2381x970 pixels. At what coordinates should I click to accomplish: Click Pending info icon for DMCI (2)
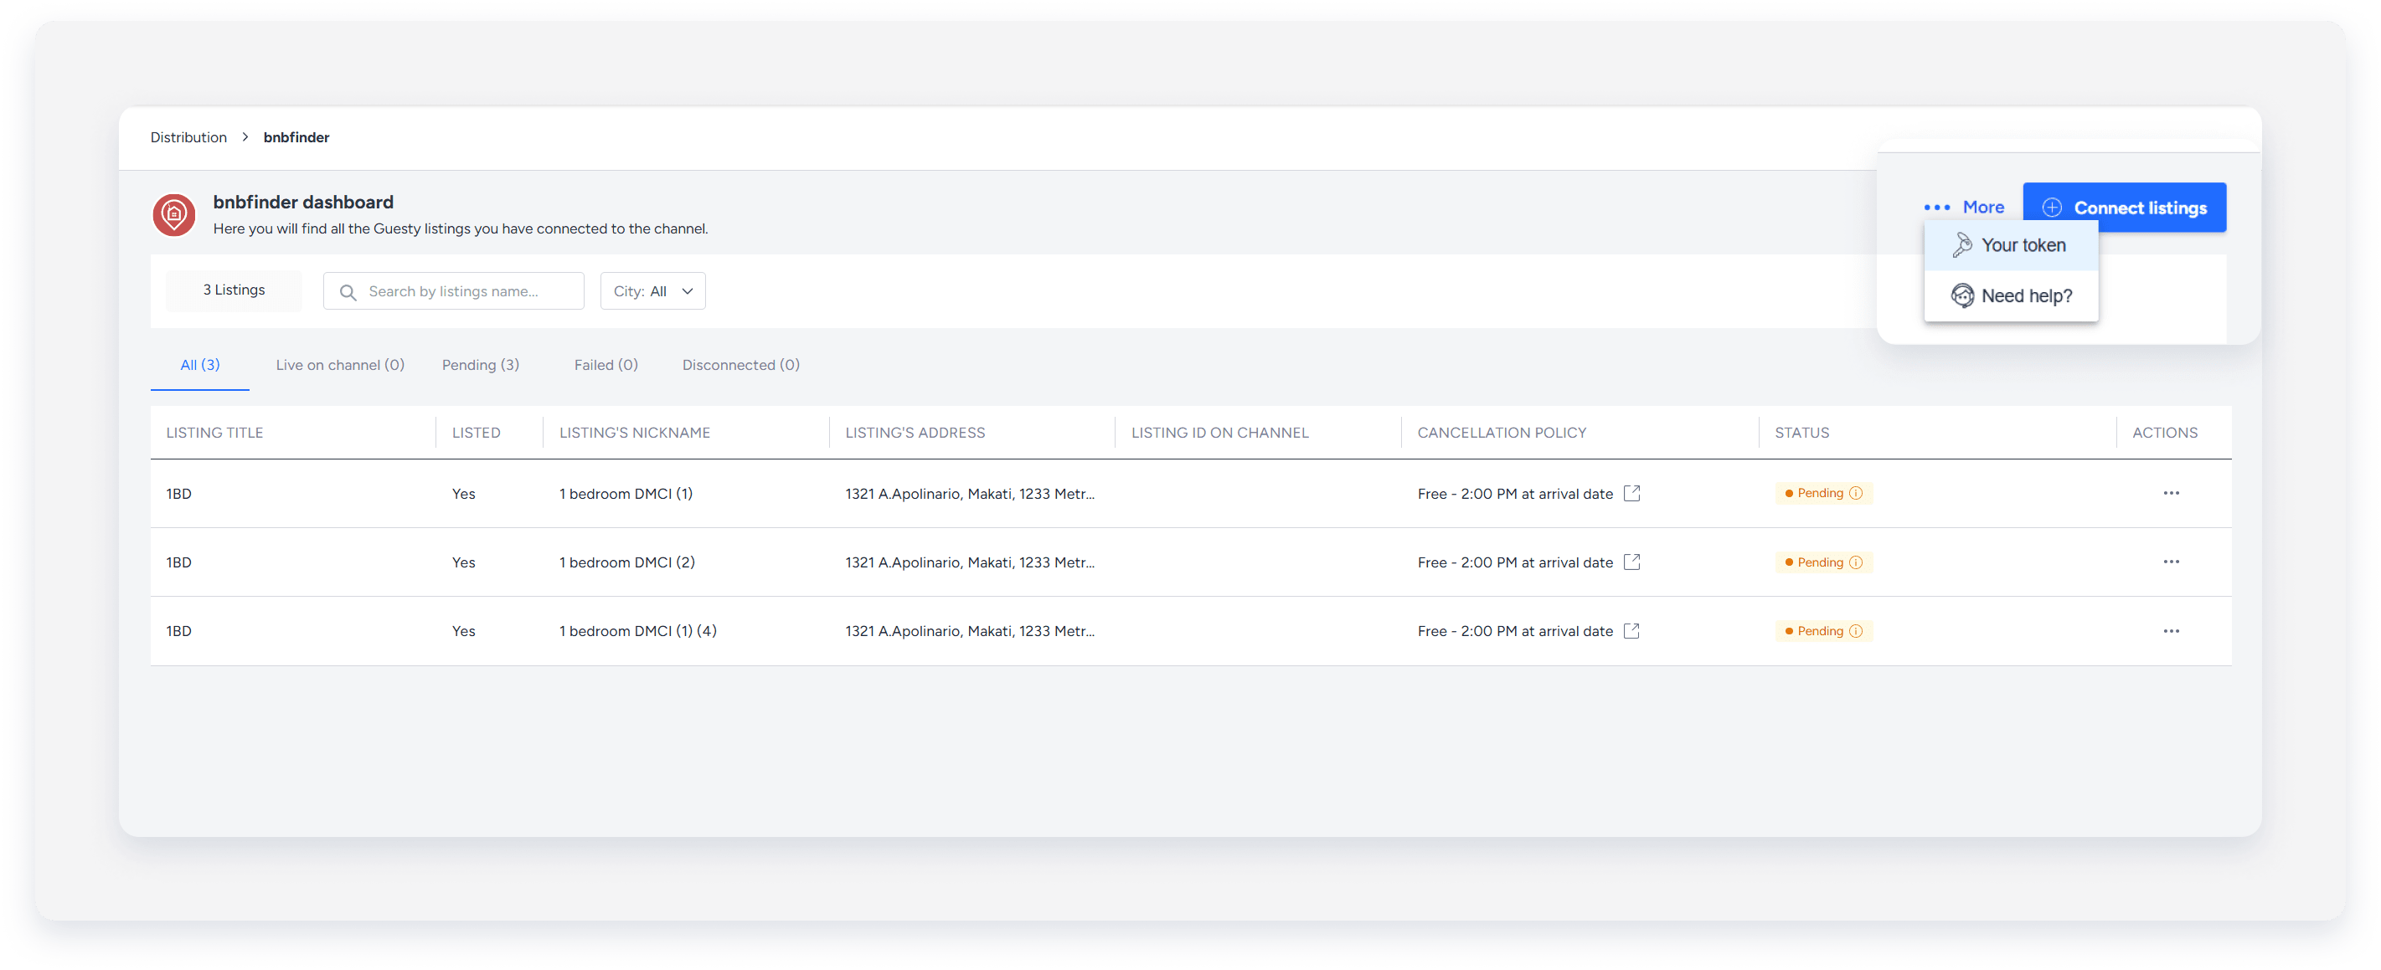1855,562
